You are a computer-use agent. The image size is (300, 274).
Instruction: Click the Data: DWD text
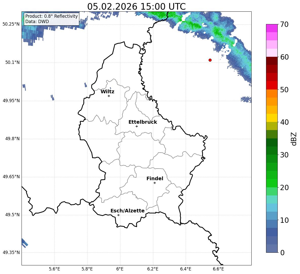[37, 22]
